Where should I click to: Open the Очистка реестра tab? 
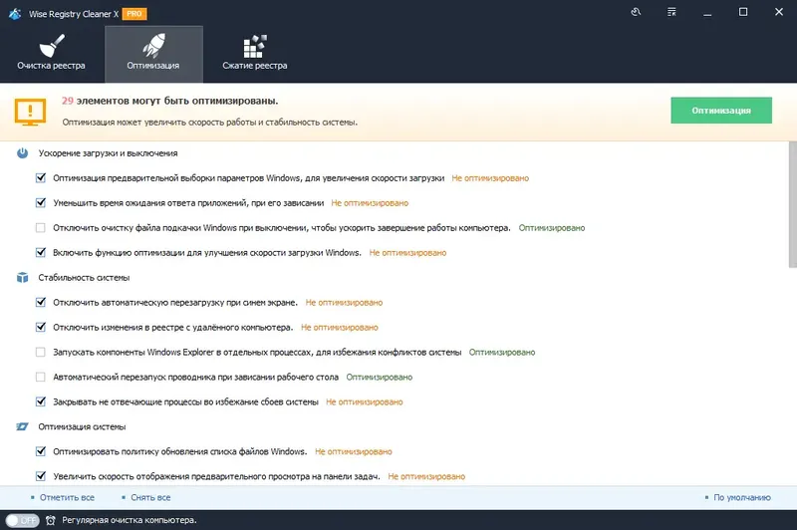51,55
